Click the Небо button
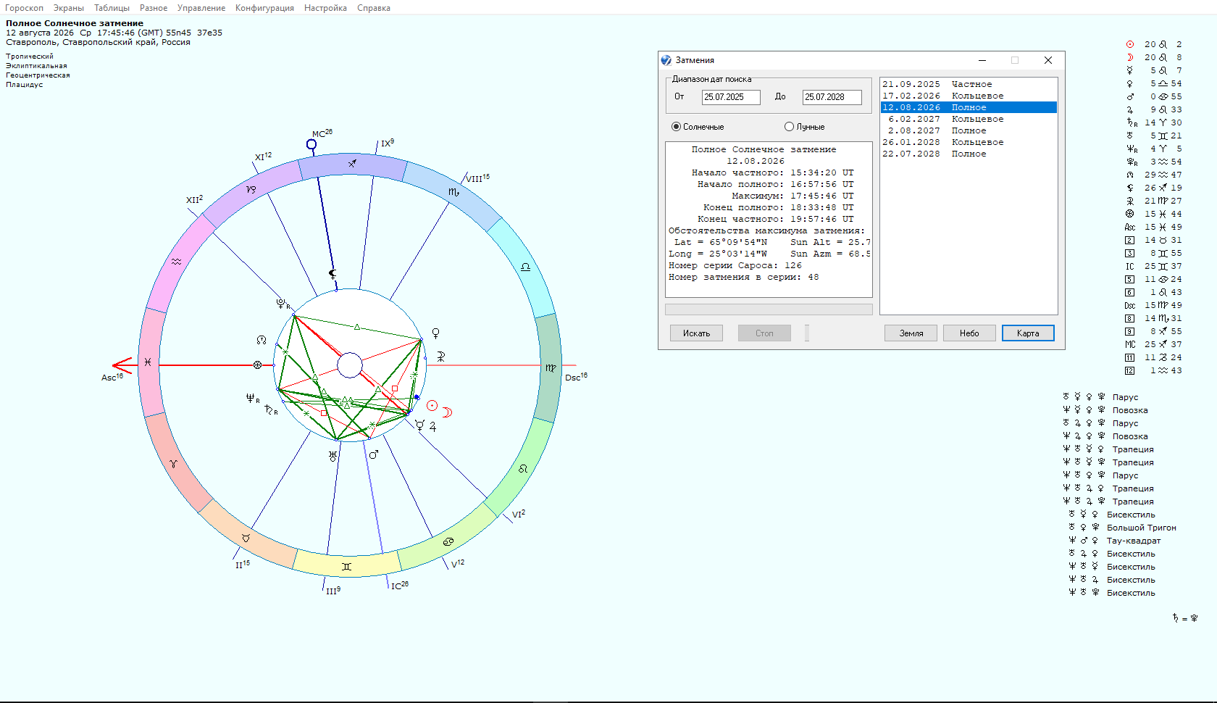1217x703 pixels. pyautogui.click(x=969, y=333)
